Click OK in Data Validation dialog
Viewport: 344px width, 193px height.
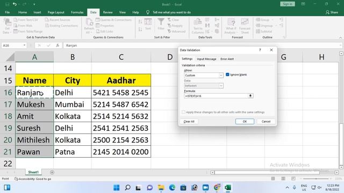[245, 122]
